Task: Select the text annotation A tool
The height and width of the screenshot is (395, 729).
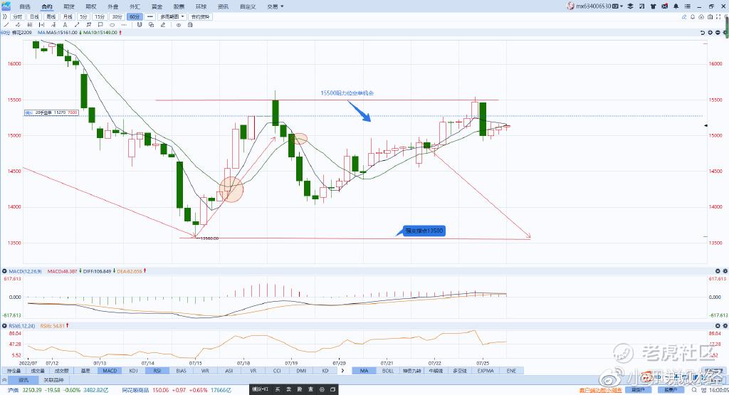Action: [x=65, y=25]
